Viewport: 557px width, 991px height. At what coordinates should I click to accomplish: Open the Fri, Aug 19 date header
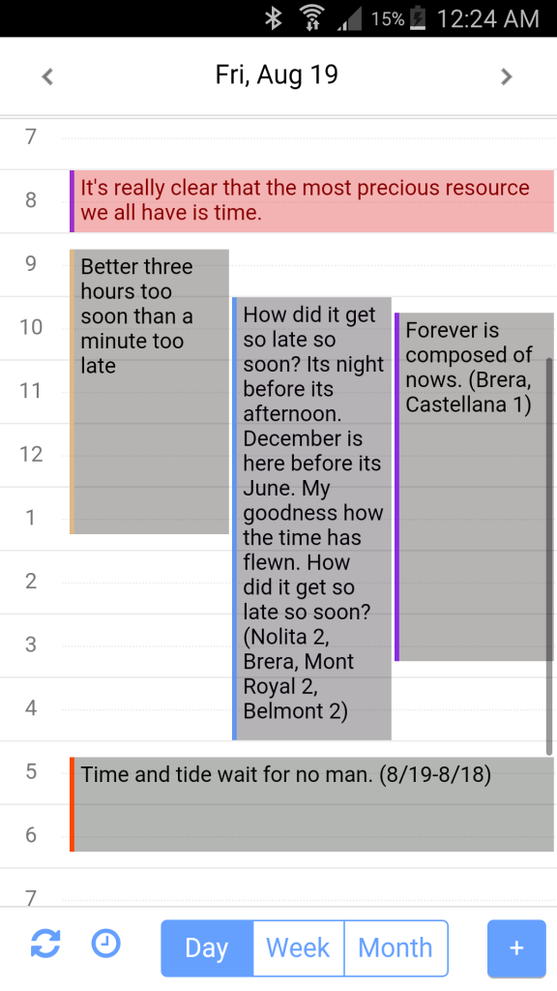(x=277, y=75)
